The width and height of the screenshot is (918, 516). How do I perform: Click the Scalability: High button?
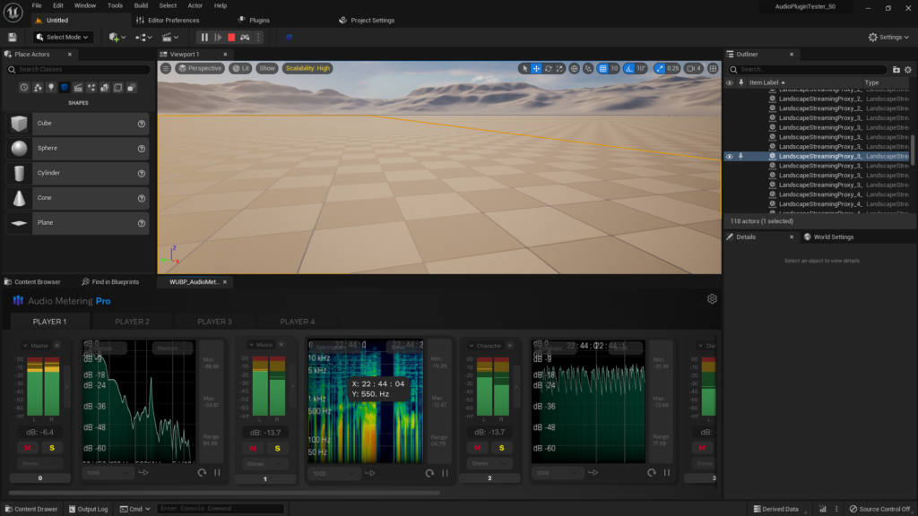(307, 68)
